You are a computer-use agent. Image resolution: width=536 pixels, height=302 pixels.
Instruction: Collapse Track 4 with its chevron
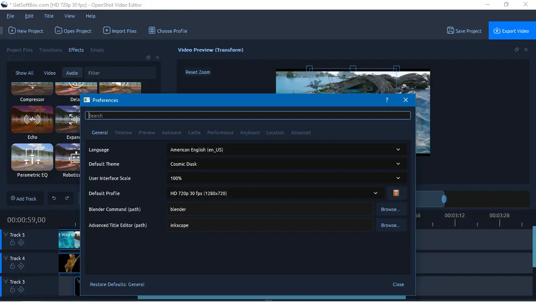[6, 258]
